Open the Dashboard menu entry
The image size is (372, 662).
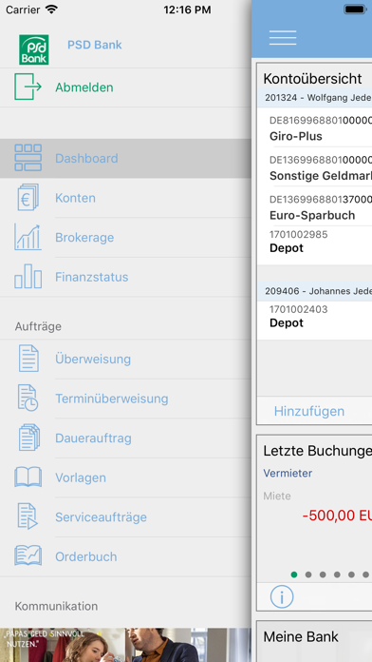[x=125, y=158]
